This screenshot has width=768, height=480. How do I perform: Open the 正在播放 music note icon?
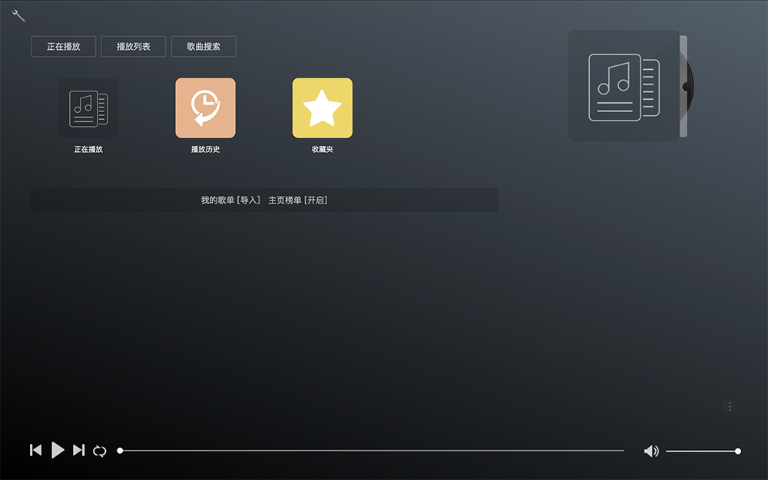(88, 108)
